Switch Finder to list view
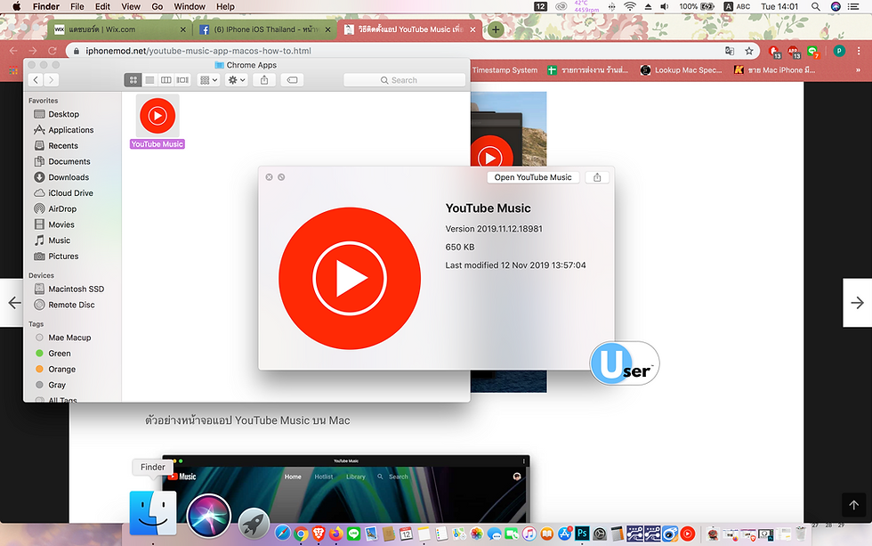The image size is (872, 546). [149, 80]
